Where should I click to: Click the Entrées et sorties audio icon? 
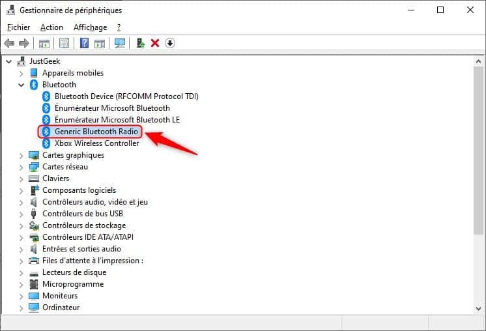point(33,249)
